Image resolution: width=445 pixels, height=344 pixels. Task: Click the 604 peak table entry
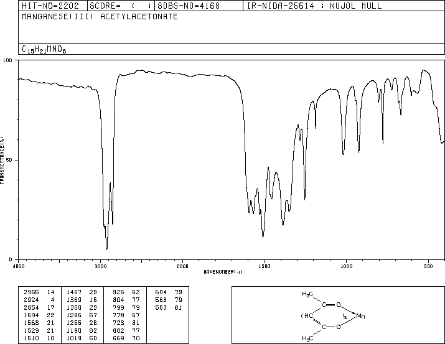169,292
